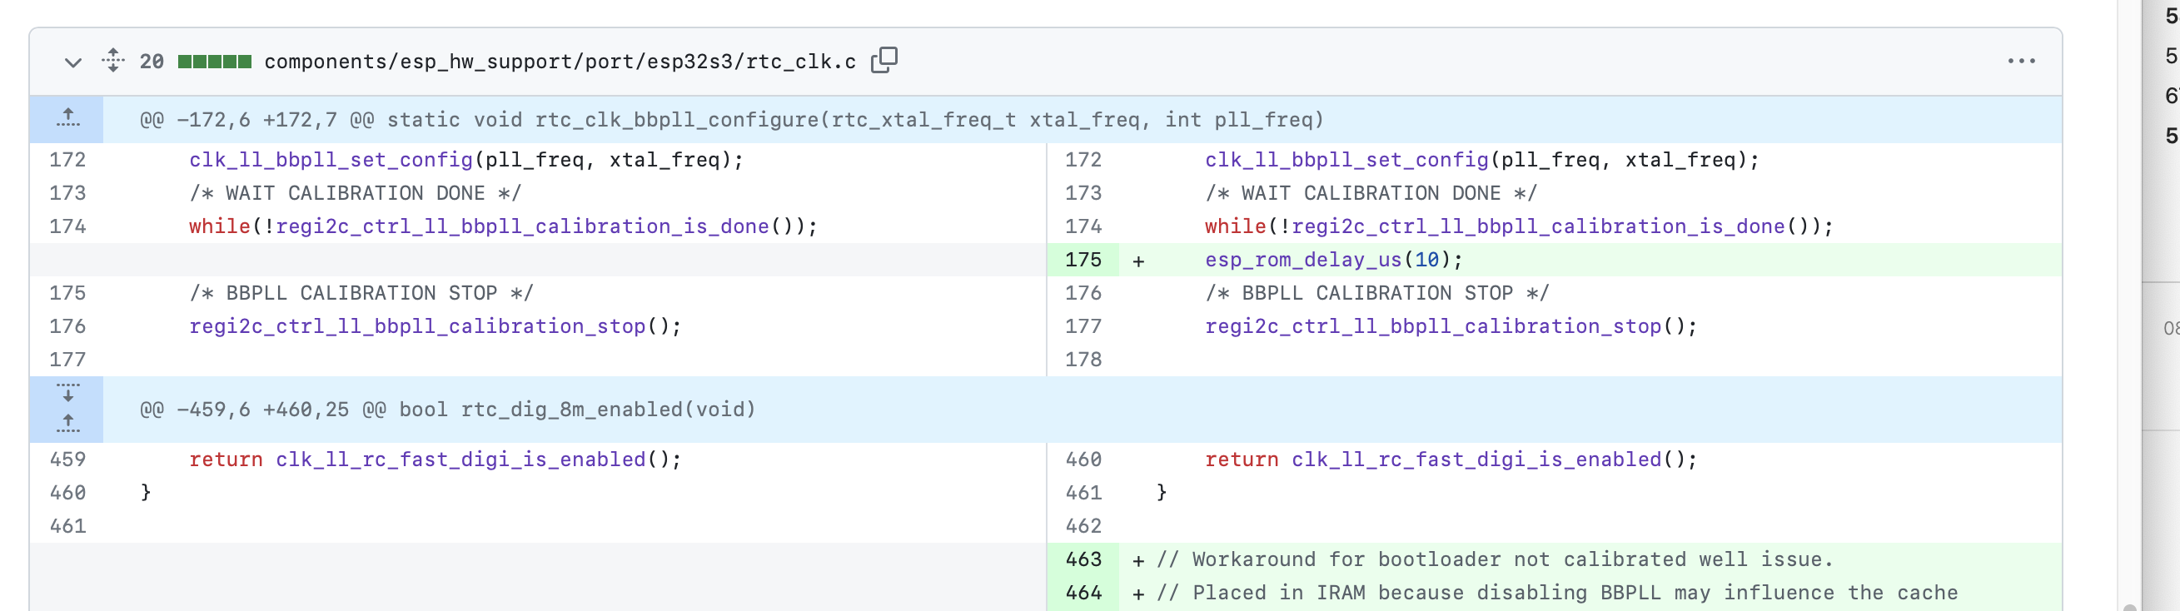Click the while calibration_is_done line in the right pane

[1518, 226]
